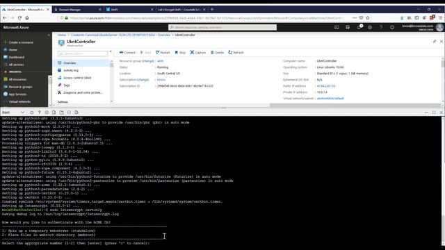Open a new Cloud Shell session icon

[x=61, y=112]
